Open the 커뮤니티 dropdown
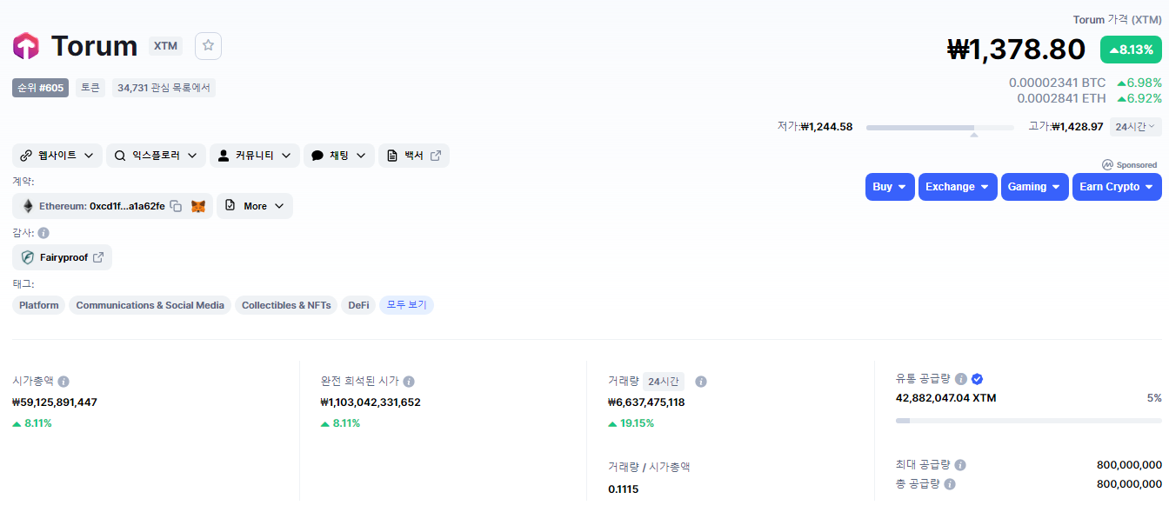1169x512 pixels. pos(255,156)
